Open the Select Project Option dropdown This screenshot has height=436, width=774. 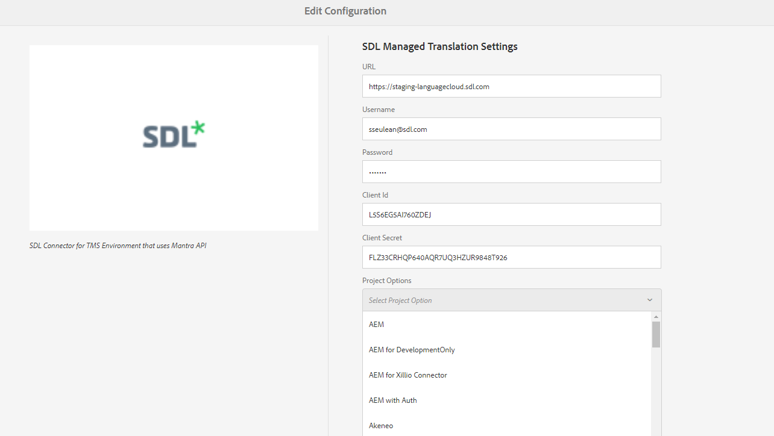[x=511, y=300]
